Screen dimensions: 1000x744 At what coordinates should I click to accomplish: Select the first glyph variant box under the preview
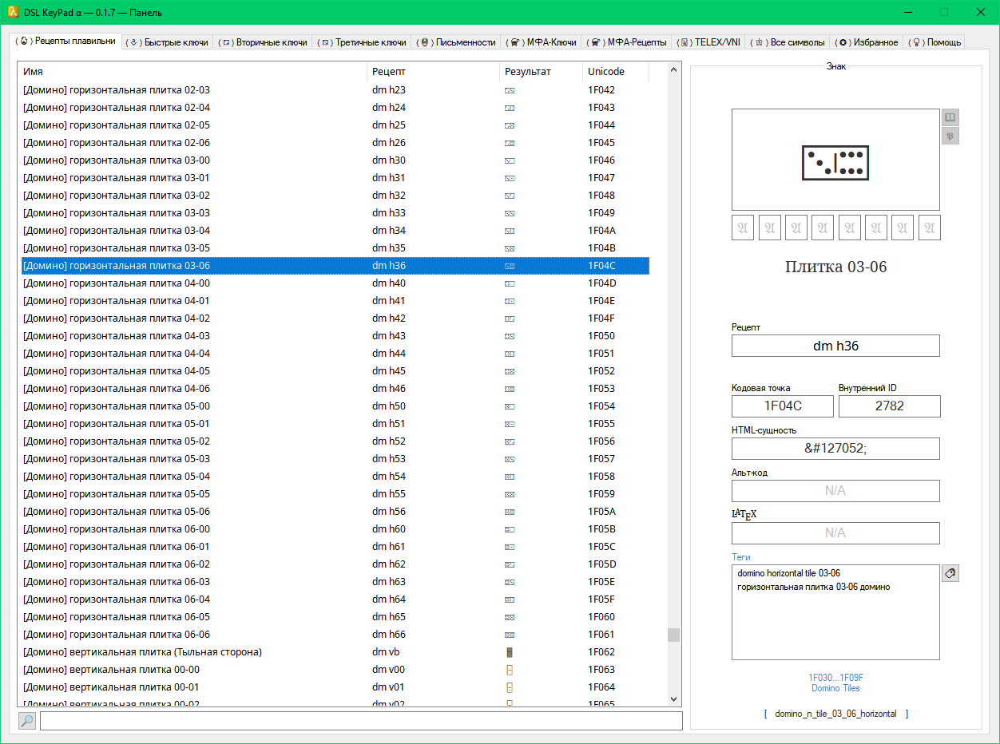[x=743, y=228]
